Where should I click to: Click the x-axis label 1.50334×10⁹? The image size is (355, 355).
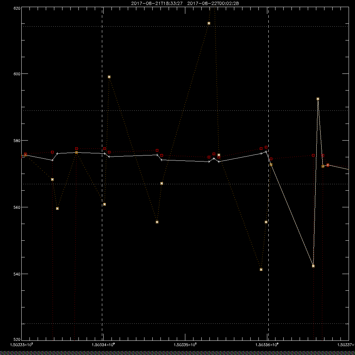(103, 345)
